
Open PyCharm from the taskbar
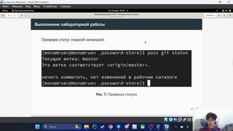pos(95,127)
